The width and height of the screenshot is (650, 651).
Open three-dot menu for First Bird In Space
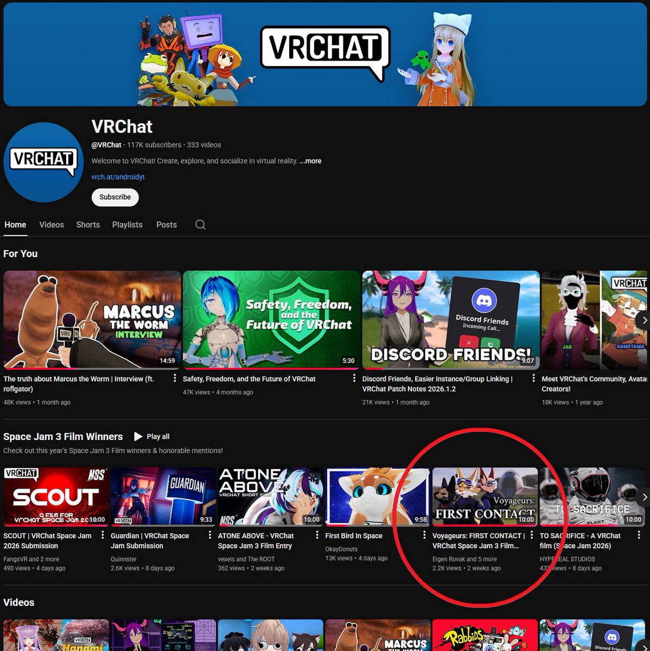coord(424,535)
